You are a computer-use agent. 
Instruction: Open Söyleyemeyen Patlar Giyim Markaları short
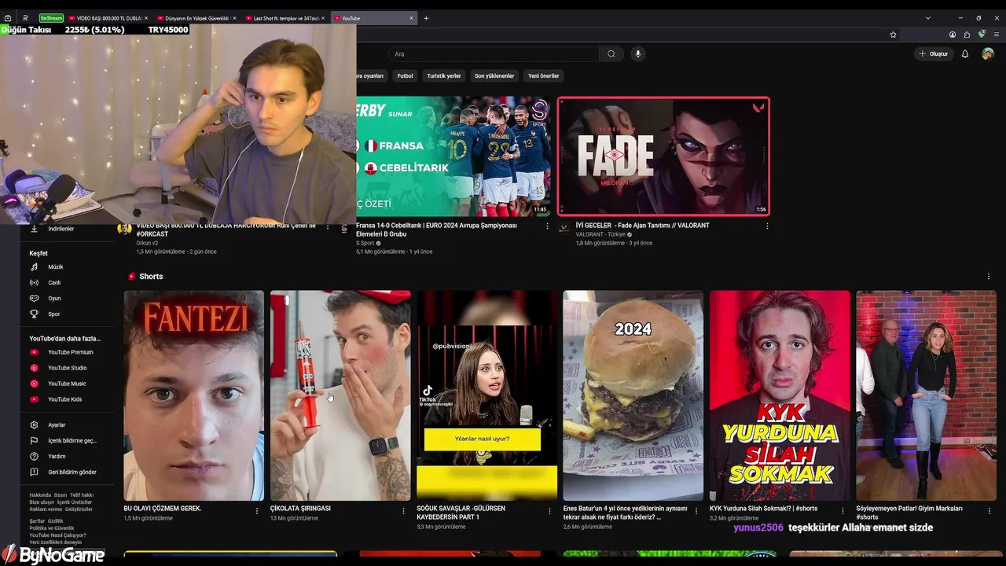926,395
